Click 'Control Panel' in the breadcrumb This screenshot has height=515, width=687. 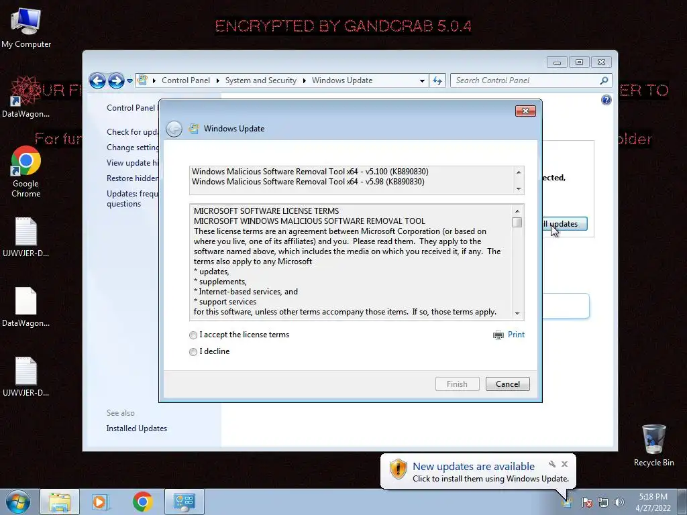click(186, 80)
